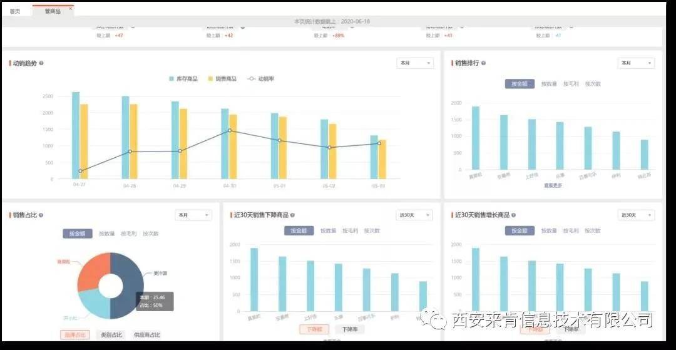Select 按毛利 in 销售占比 panel

click(x=128, y=234)
